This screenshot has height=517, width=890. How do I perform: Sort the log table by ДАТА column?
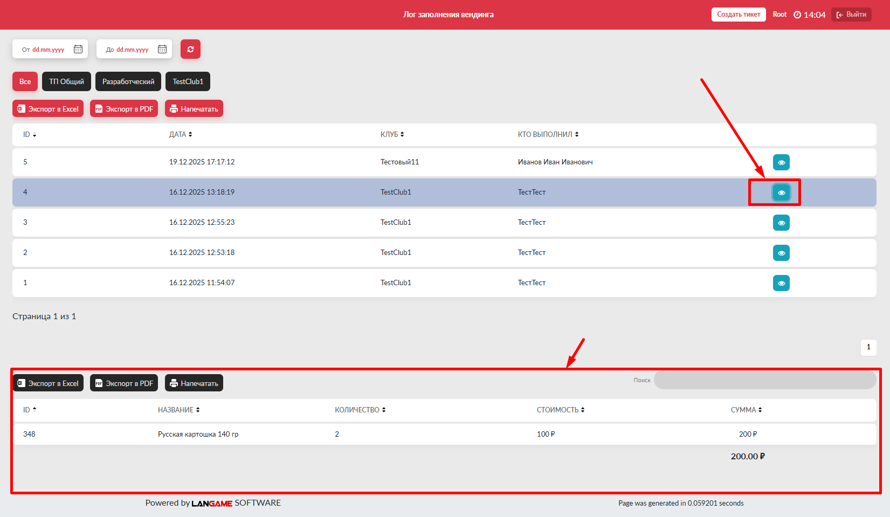pos(181,134)
